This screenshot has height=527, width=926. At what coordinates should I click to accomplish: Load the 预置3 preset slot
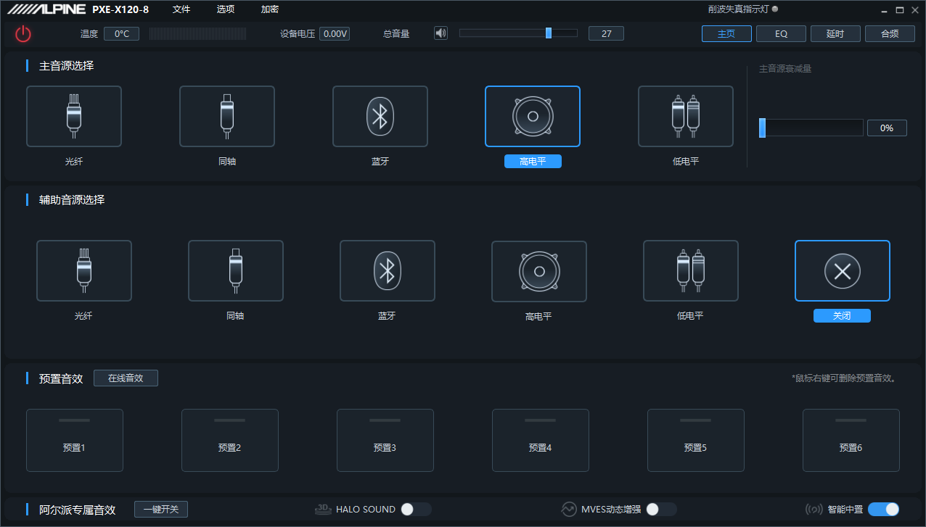point(385,441)
